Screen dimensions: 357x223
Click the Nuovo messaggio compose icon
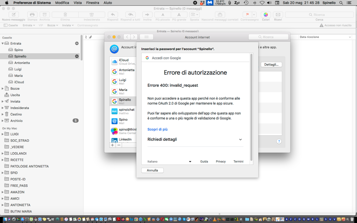(14, 15)
